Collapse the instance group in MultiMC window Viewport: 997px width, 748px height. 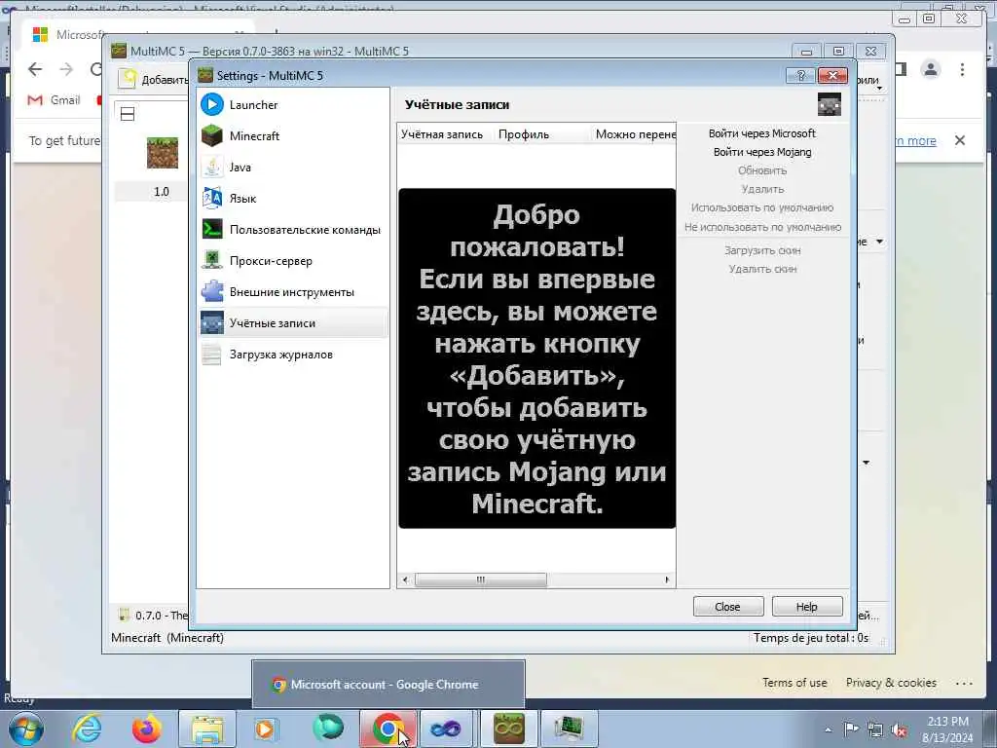128,115
